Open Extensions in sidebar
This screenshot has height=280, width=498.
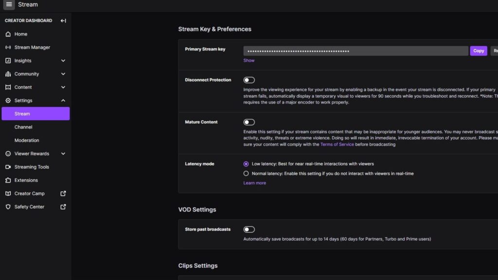pyautogui.click(x=36, y=180)
